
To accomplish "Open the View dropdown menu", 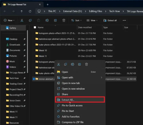I will (92, 20).
